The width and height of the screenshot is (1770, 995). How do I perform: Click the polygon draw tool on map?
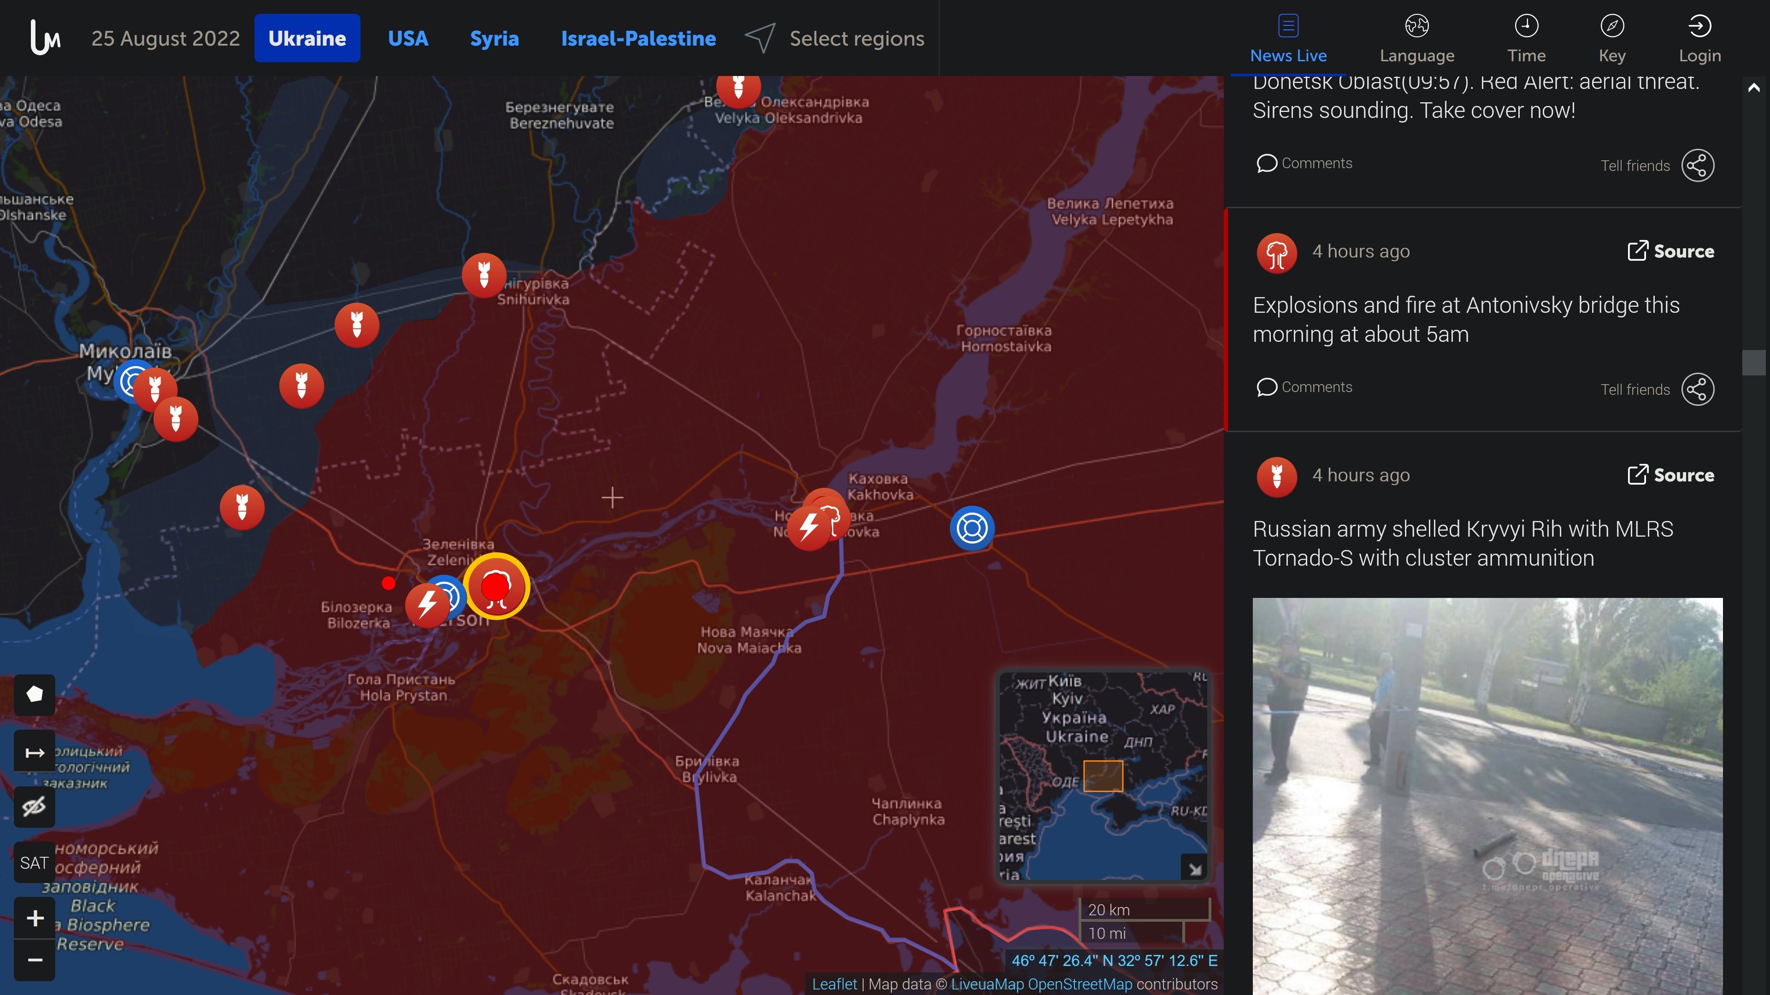pos(35,694)
